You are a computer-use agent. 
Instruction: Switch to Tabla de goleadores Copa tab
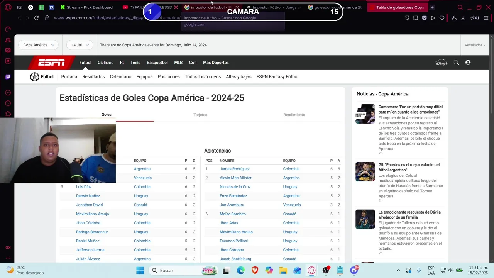[398, 7]
